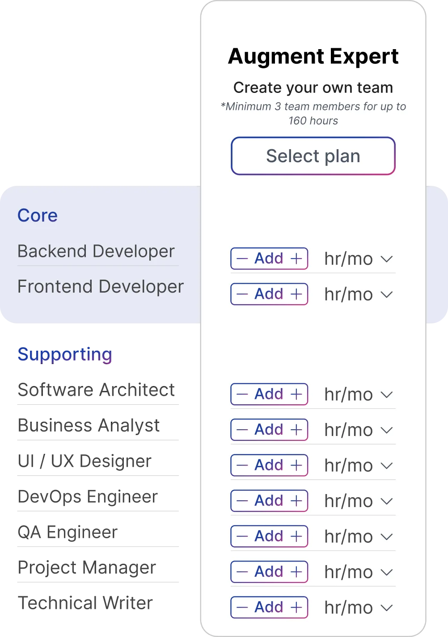448x637 pixels.
Task: Hit the plus icon for QA Engineer
Action: pyautogui.click(x=296, y=536)
